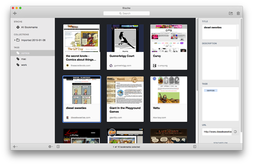This screenshot has height=165, width=253.
Task: Click the tag icon beside comics
Action: (x=18, y=53)
